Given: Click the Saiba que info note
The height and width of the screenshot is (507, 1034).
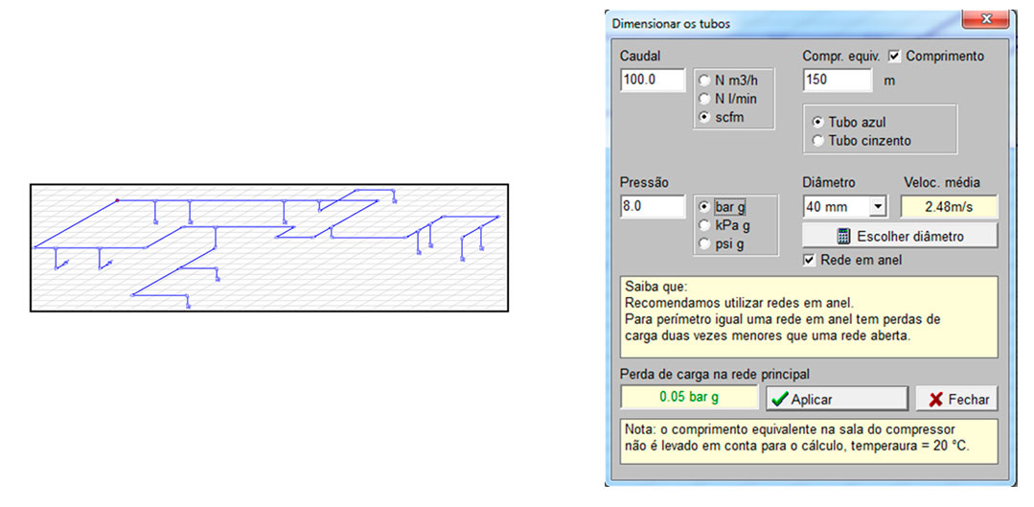Looking at the screenshot, I should 809,317.
